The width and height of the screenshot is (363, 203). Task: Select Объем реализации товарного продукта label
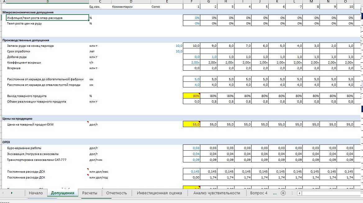coord(36,102)
